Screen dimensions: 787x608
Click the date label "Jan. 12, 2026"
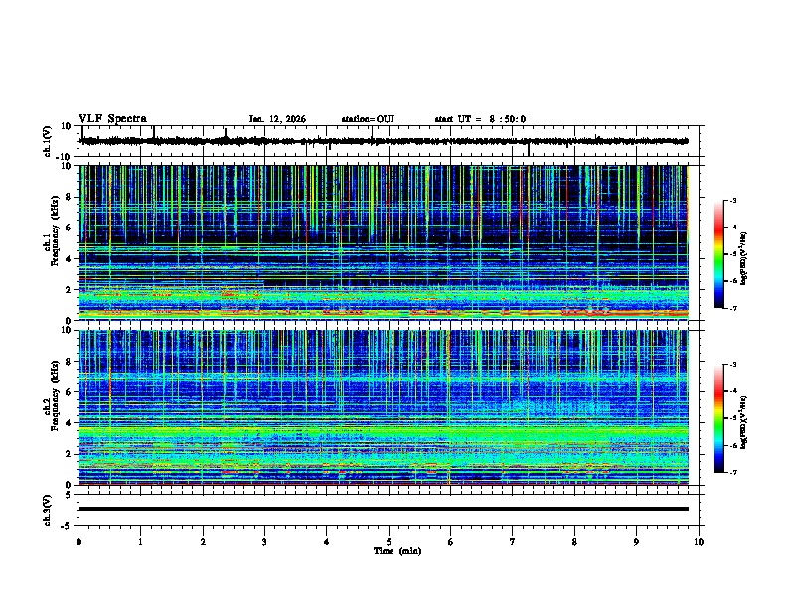point(277,119)
